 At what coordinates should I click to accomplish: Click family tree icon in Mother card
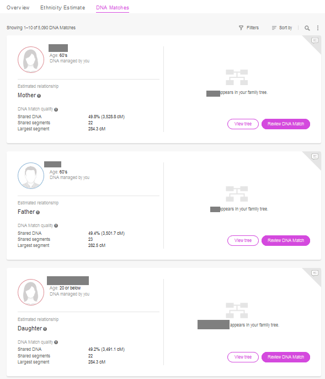237,77
